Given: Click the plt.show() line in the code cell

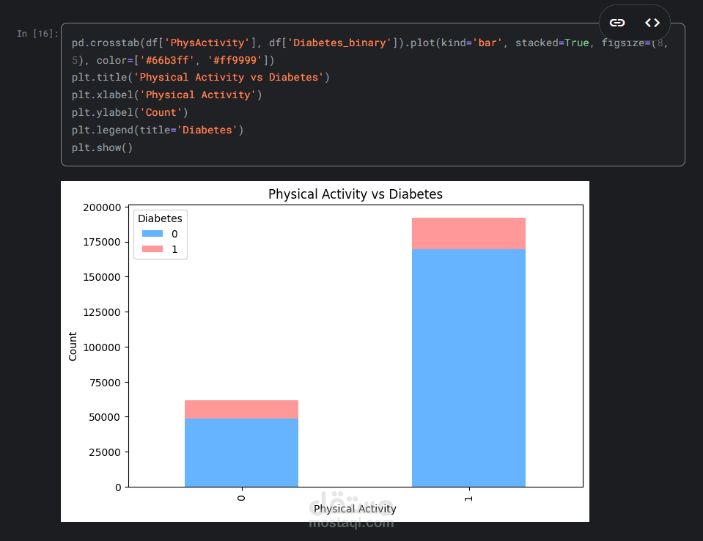Looking at the screenshot, I should coord(102,147).
